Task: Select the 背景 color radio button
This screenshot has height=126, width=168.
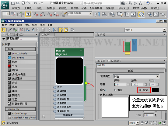Action: click(115, 90)
